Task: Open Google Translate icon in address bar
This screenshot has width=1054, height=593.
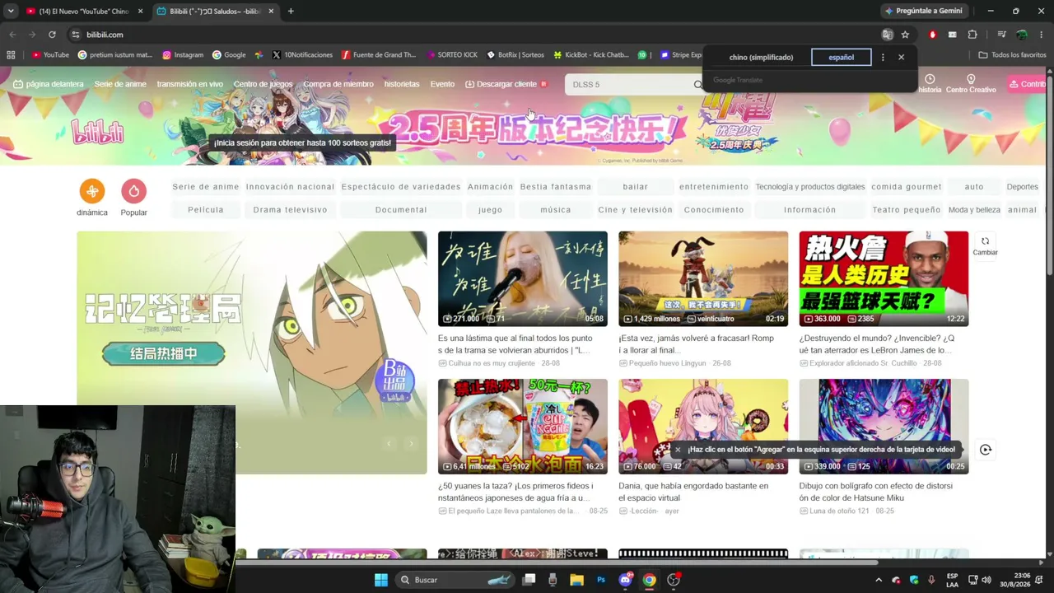Action: pos(887,35)
